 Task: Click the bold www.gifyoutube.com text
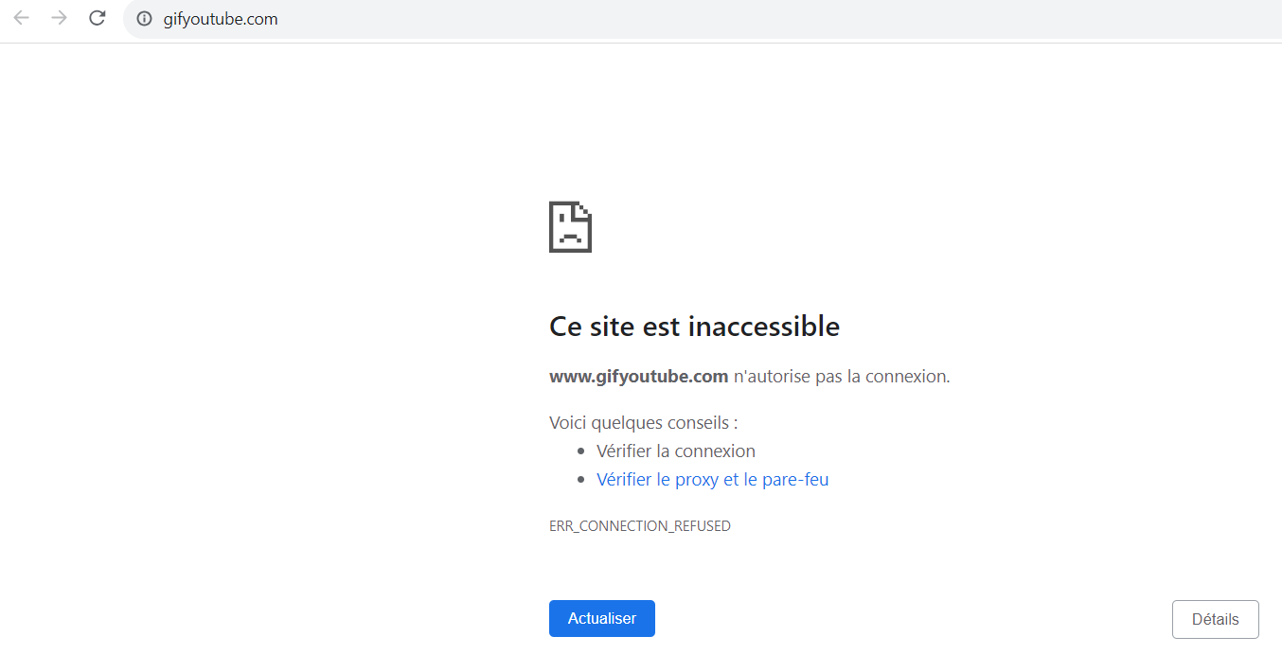(x=639, y=377)
